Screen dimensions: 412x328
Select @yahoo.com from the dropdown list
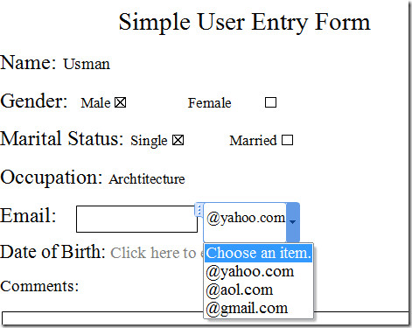coord(250,271)
